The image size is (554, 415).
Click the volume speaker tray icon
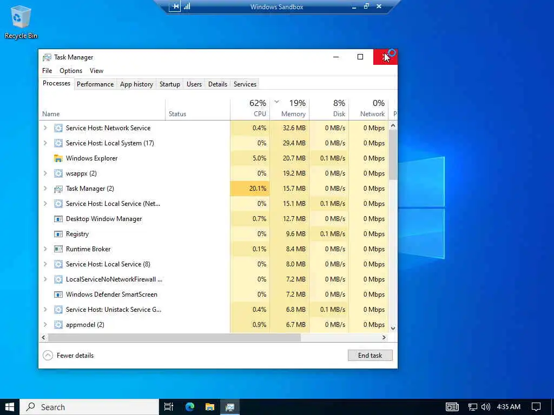pyautogui.click(x=486, y=407)
